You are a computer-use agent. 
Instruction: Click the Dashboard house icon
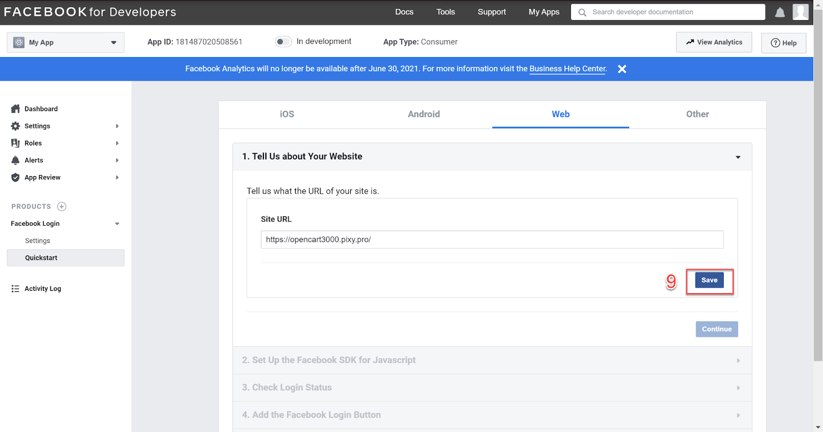pyautogui.click(x=15, y=109)
